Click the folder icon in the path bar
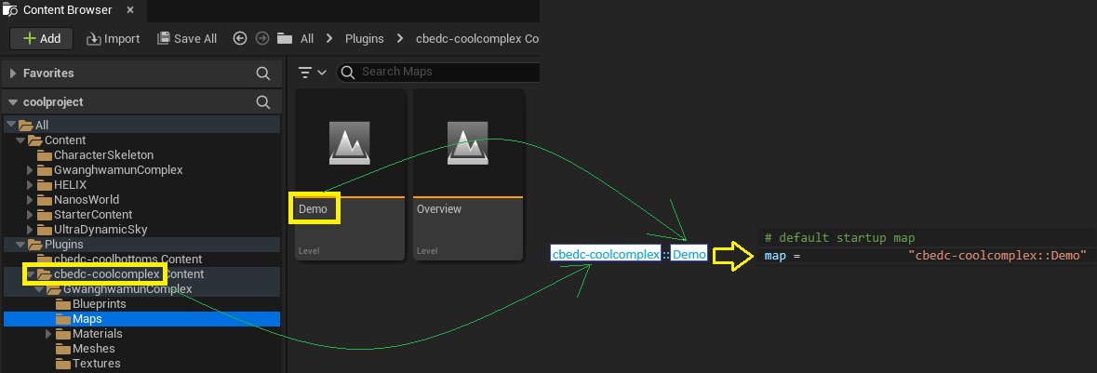 (x=285, y=38)
